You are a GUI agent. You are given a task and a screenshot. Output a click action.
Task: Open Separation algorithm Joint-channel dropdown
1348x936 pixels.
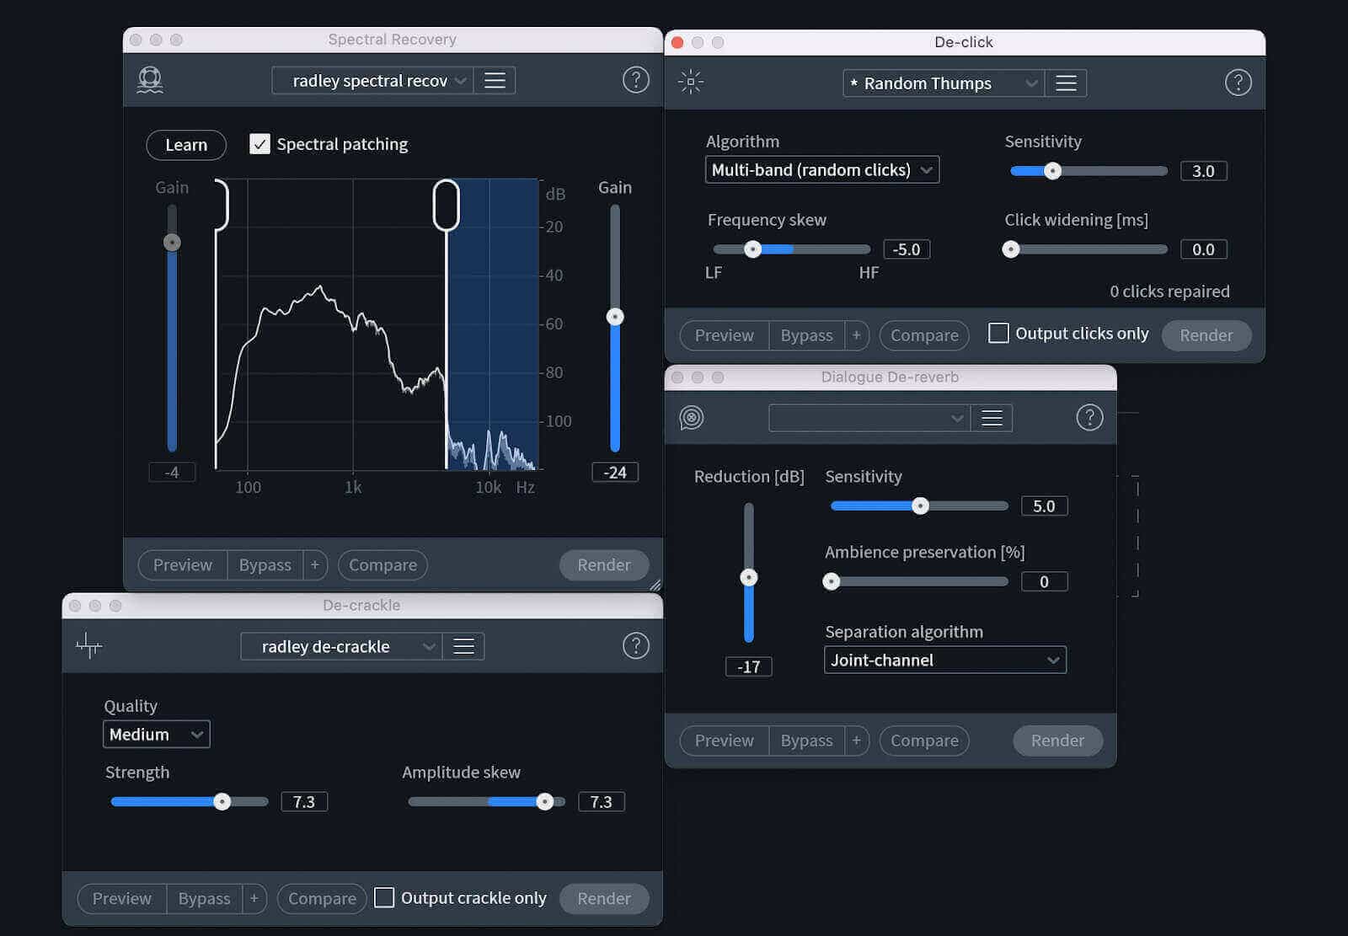945,660
